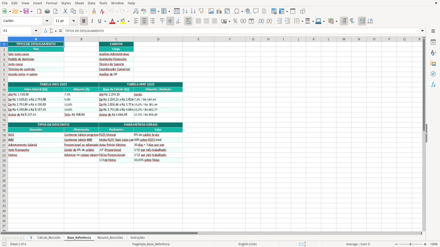Click the Font Color red swatch
The image size is (440, 247).
click(112, 21)
